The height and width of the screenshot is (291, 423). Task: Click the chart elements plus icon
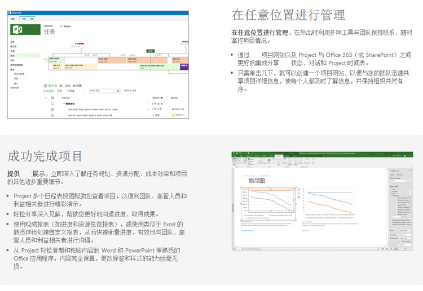pyautogui.click(x=299, y=190)
